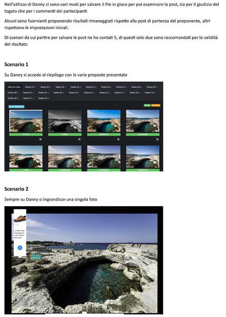Click the edit icon below black-and-white thumbnail

79,139
